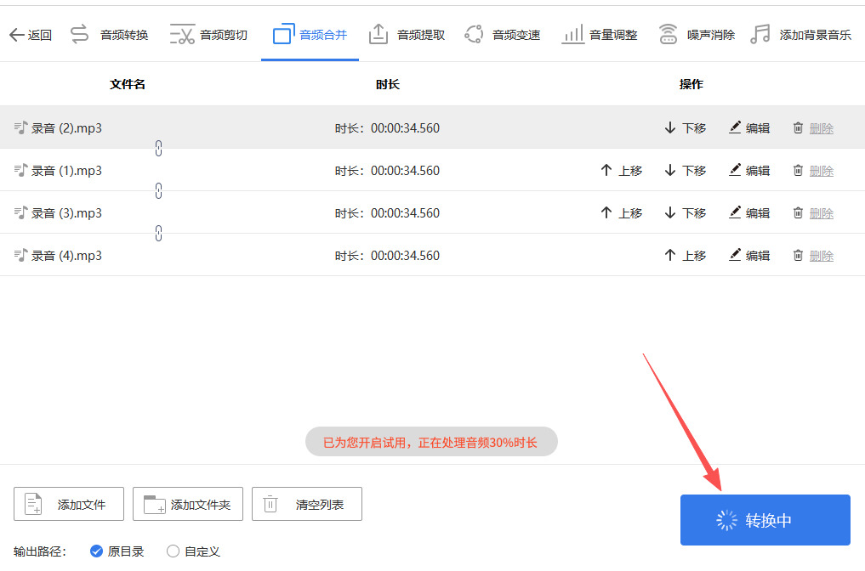Viewport: 865px width, 571px height.
Task: Open the 音频转换 tab
Action: click(x=109, y=35)
